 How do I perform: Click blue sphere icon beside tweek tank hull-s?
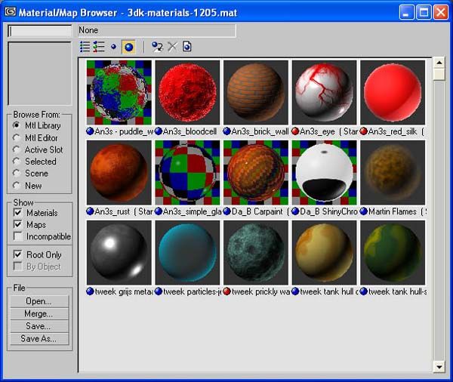364,291
